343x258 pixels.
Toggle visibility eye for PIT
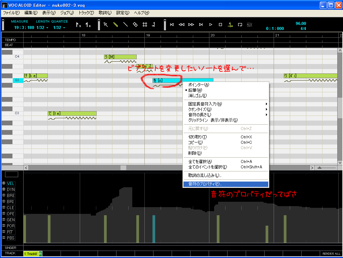coord(4,231)
